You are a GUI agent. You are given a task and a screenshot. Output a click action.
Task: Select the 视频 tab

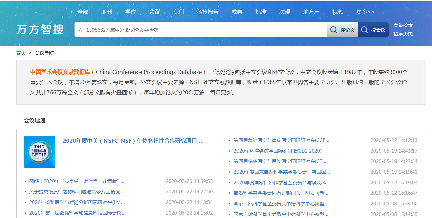(x=338, y=12)
